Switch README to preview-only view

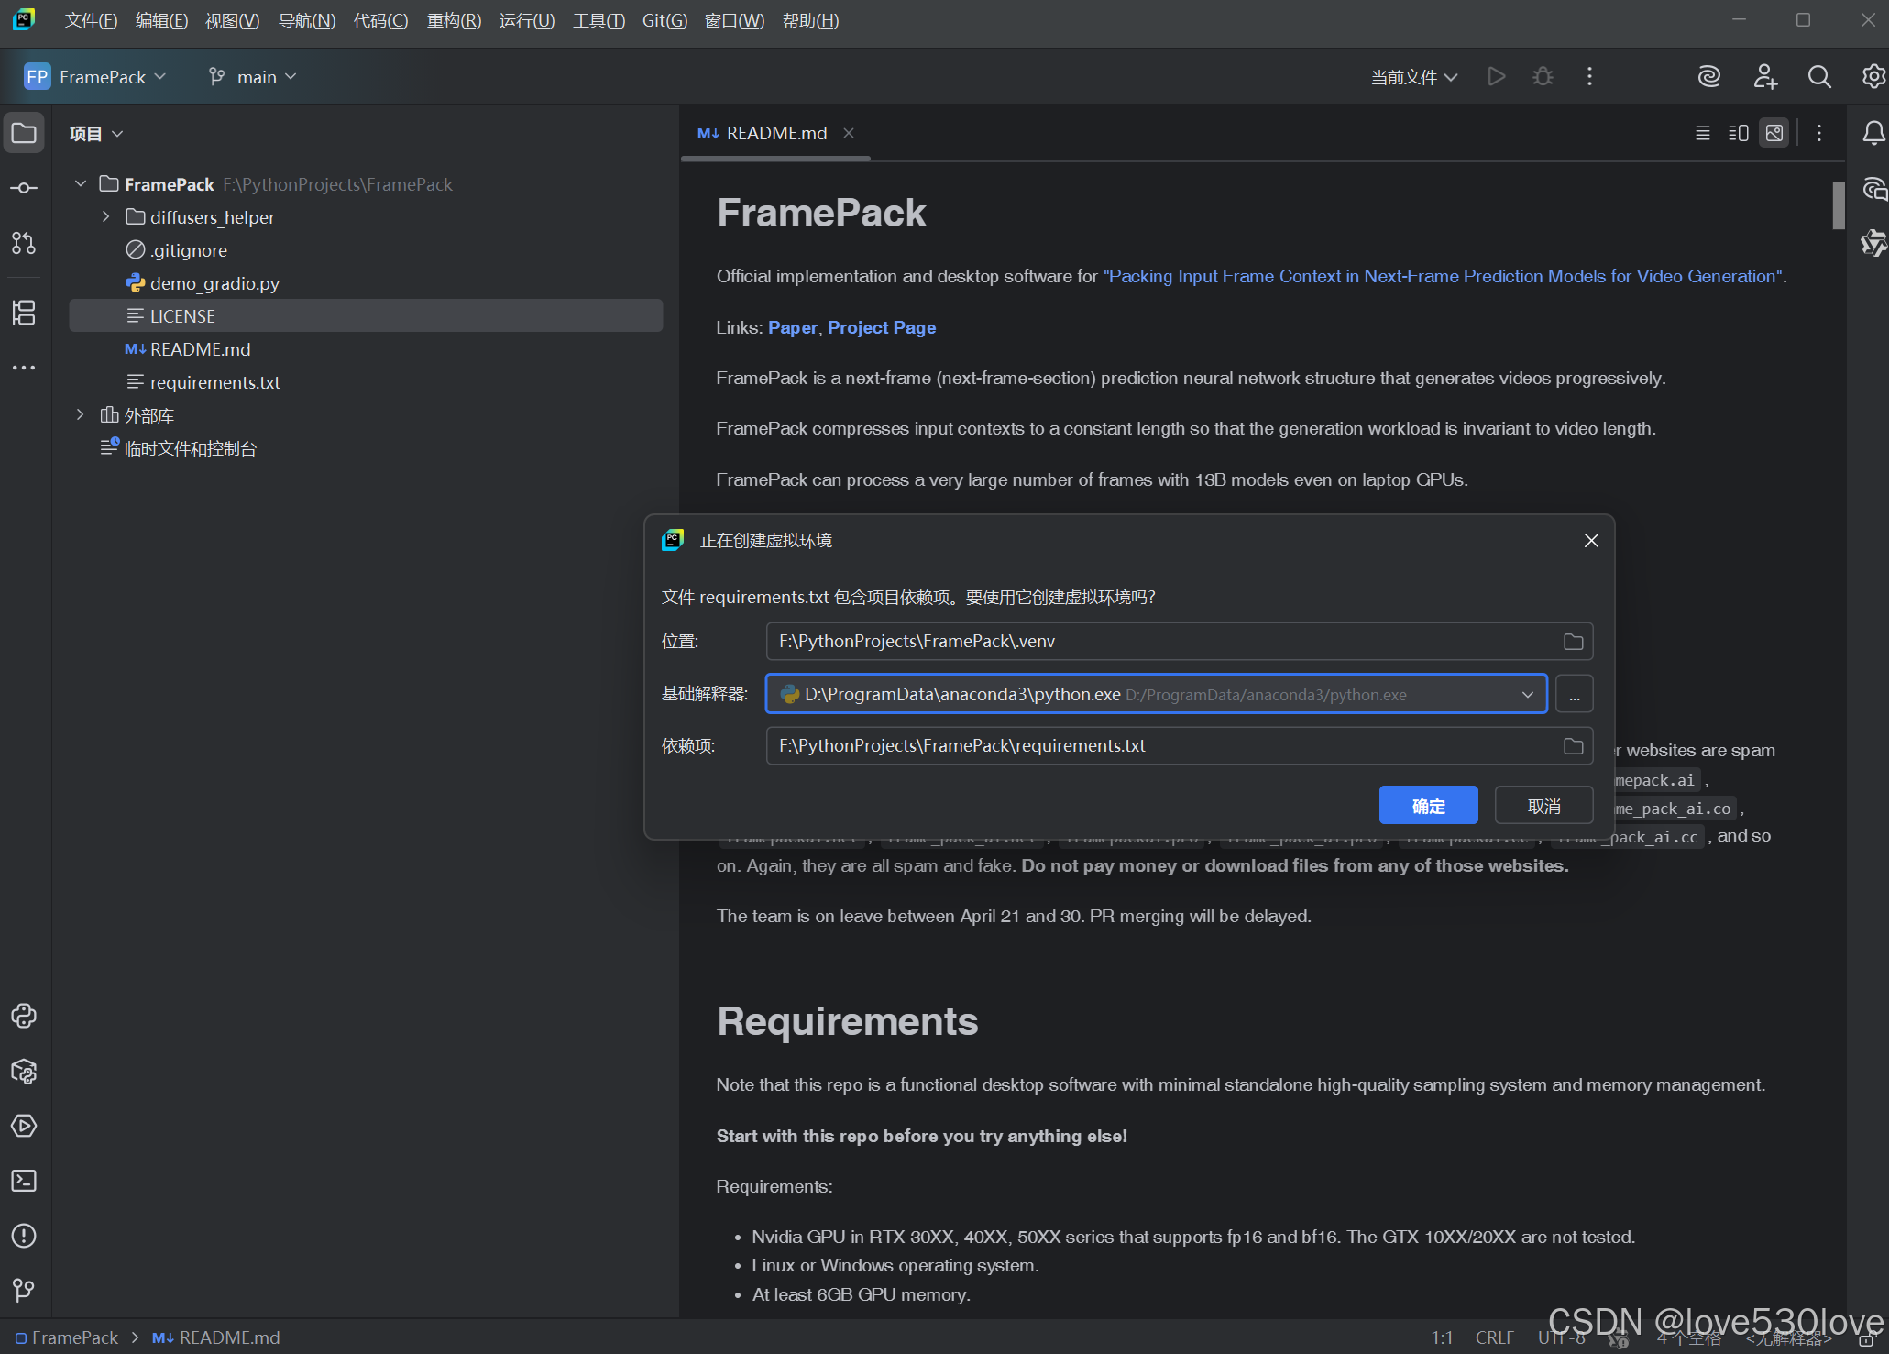coord(1774,134)
